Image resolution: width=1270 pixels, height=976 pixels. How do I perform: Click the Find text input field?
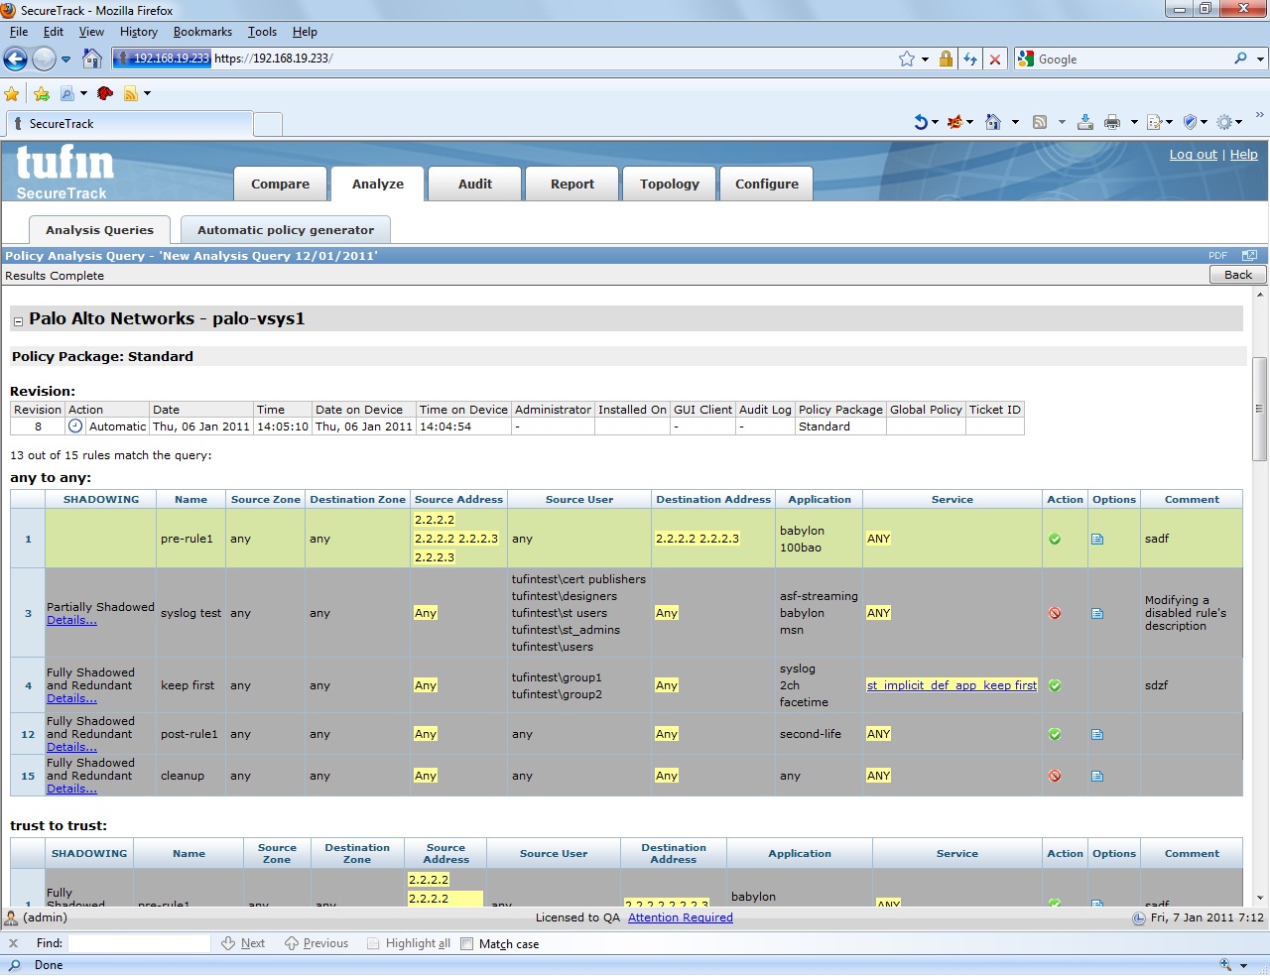click(139, 944)
